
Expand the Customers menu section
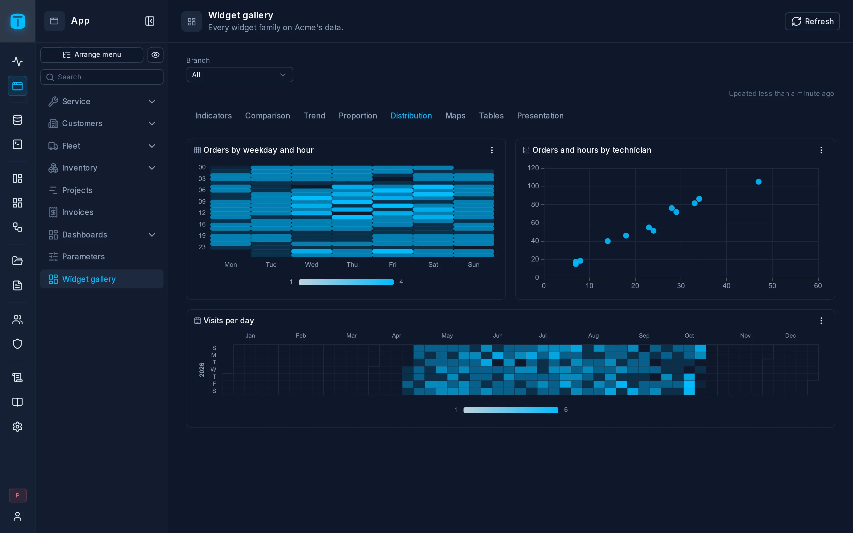(102, 123)
